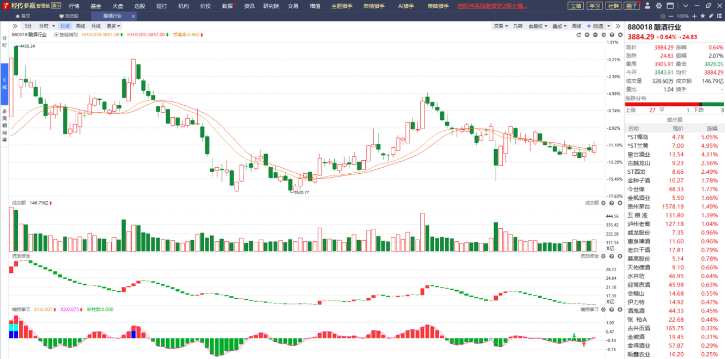Image resolution: width=725 pixels, height=359 pixels.
Task: Open the 选股 menu
Action: pos(140,6)
